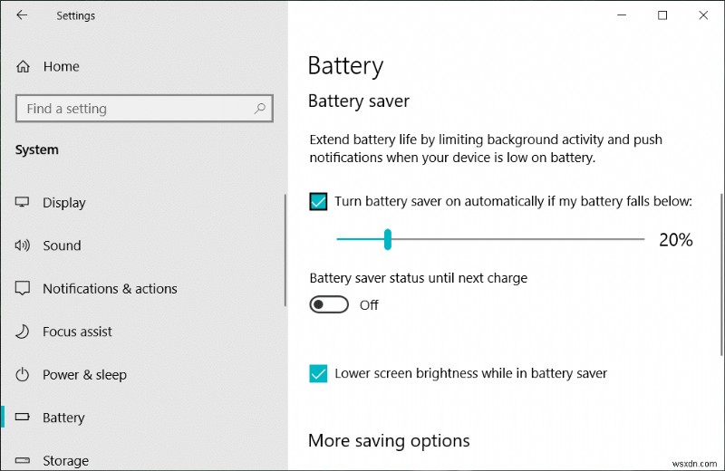Screen dimensions: 725x471
Task: Click the battery threshold slider handle
Action: pos(387,239)
